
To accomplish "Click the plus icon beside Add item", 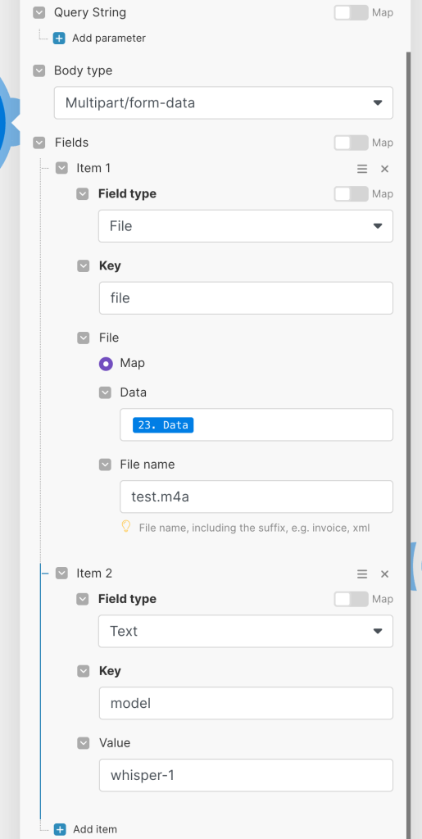I will click(60, 829).
